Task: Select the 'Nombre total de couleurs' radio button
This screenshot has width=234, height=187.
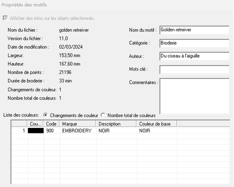Action: (x=103, y=115)
